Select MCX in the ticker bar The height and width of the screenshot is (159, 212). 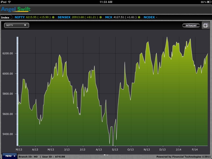pos(109,18)
